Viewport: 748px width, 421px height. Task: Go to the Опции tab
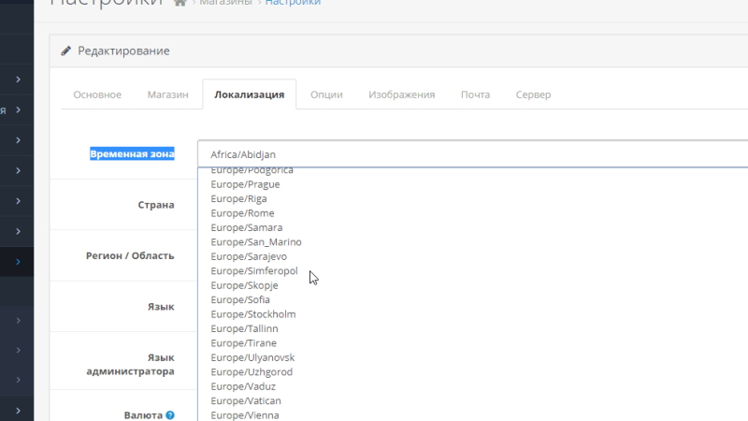(x=326, y=94)
